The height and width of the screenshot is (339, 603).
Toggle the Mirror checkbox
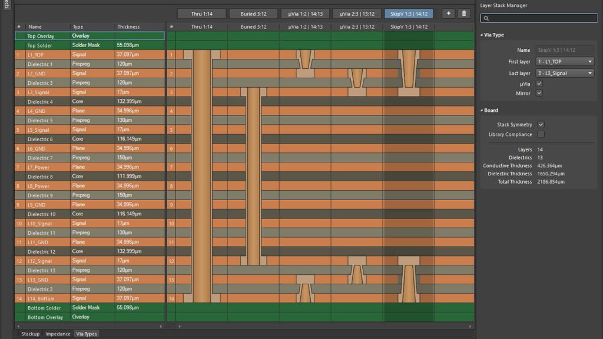539,93
